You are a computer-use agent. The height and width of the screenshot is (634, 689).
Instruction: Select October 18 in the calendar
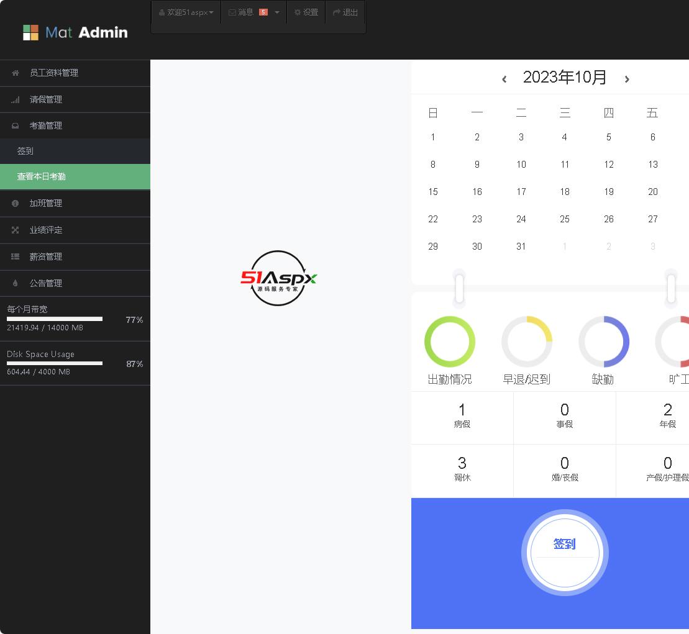(x=565, y=191)
